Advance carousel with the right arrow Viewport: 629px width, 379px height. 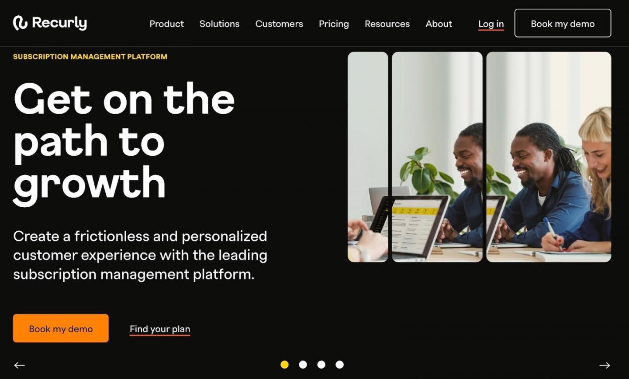coord(605,365)
